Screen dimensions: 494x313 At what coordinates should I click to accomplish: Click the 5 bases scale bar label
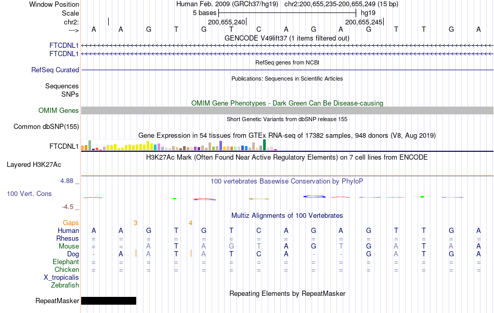pyautogui.click(x=205, y=13)
